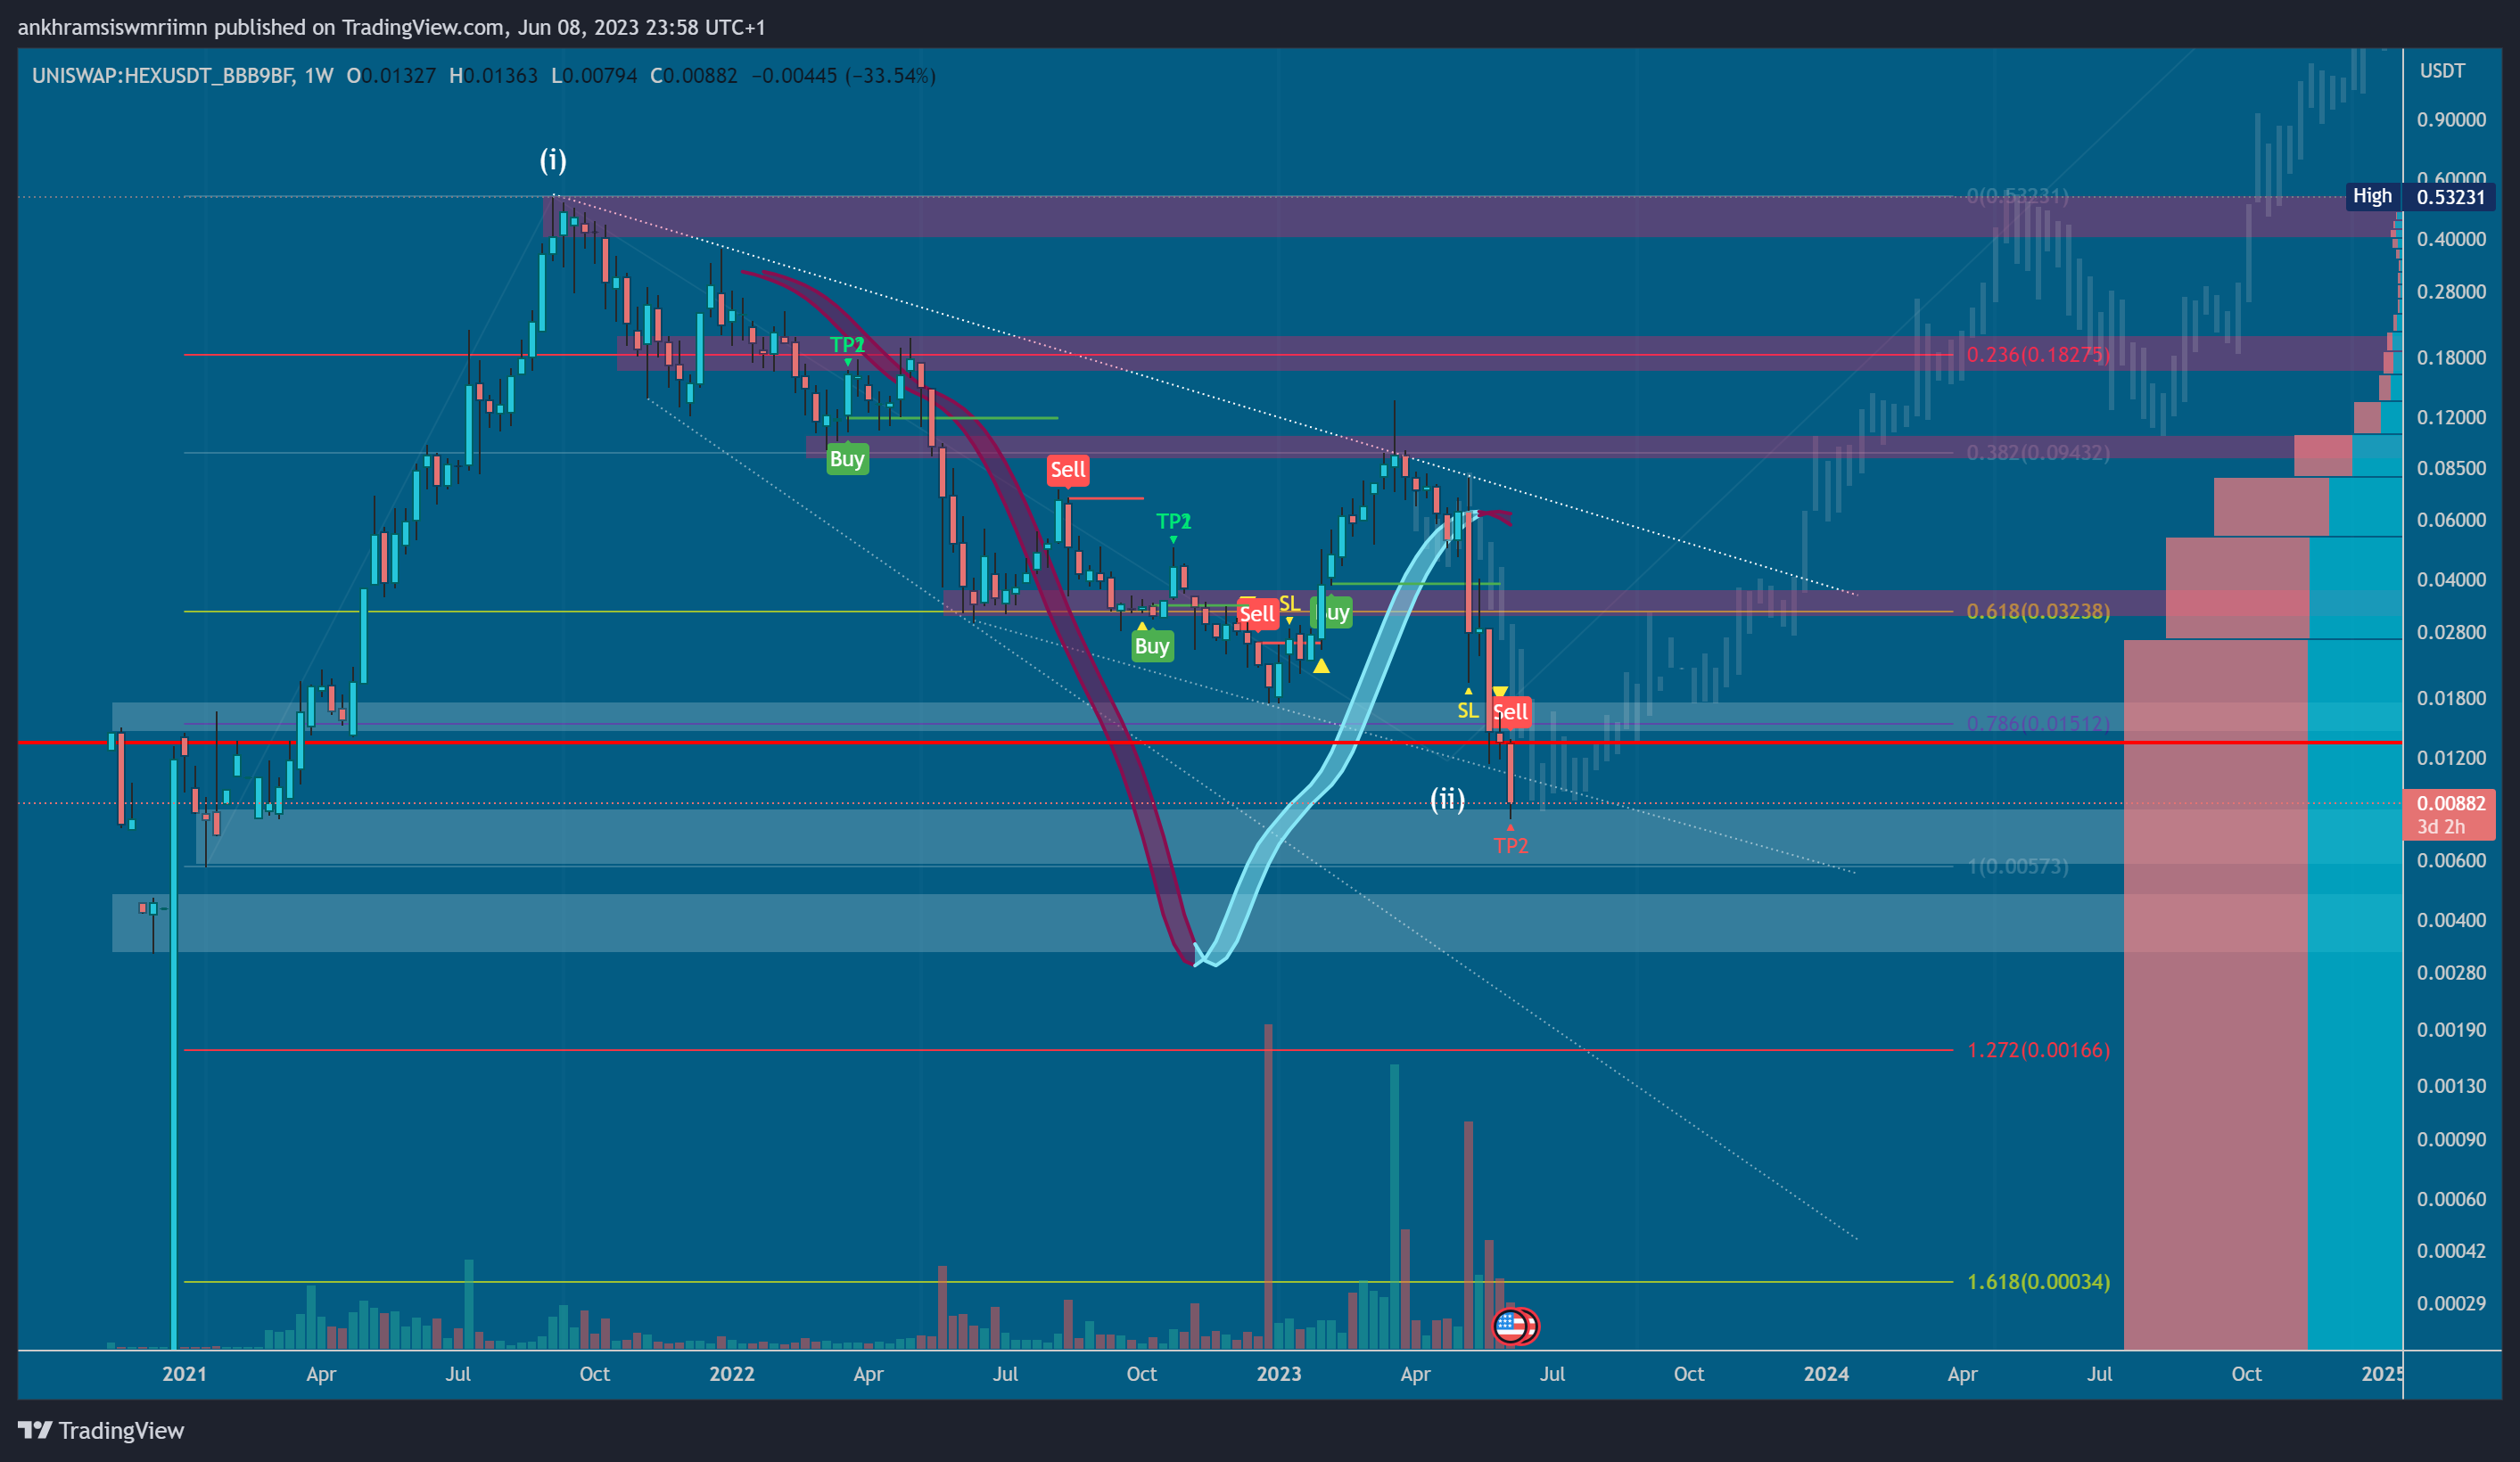Click the yellow SL label beside latest Sell marker
The height and width of the screenshot is (1462, 2520).
(1467, 710)
